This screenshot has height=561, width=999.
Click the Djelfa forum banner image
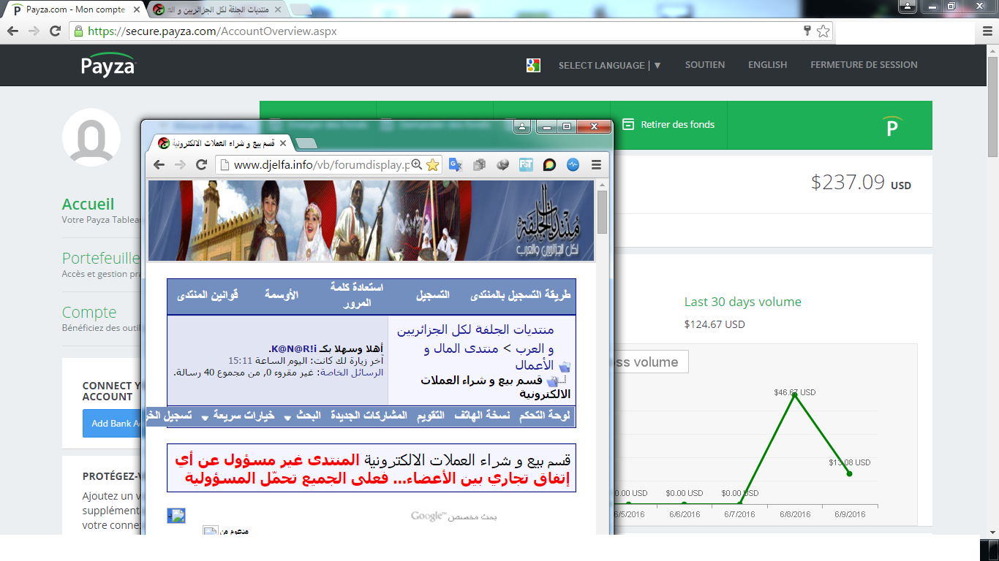point(372,221)
